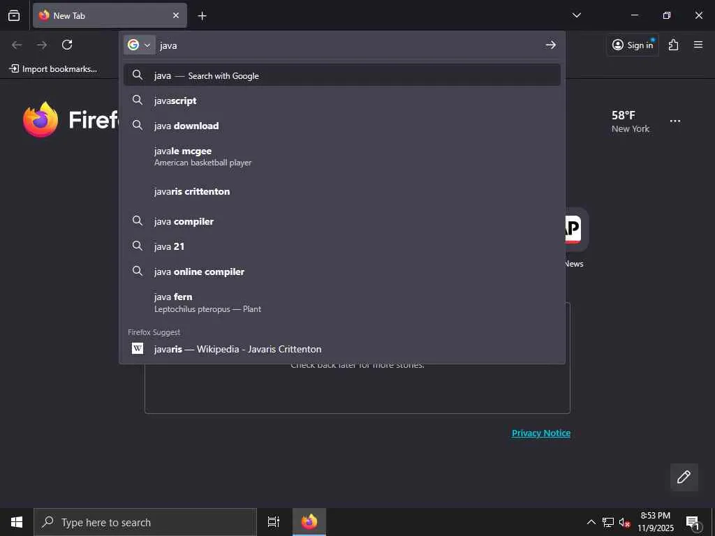The width and height of the screenshot is (715, 536).
Task: Select java — Search with Google suggestion
Action: pyautogui.click(x=342, y=75)
